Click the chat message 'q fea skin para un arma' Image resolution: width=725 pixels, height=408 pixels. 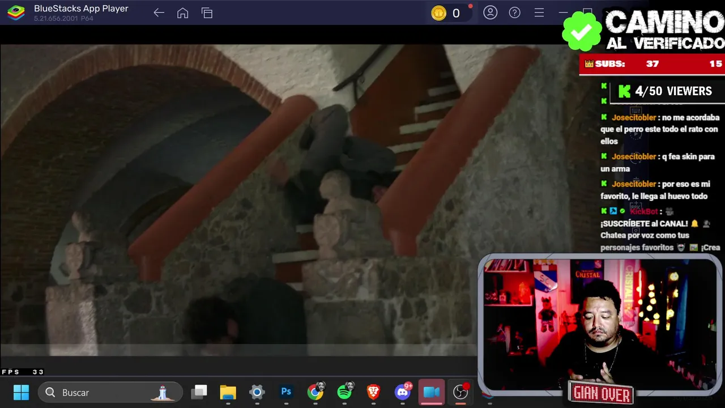pyautogui.click(x=658, y=163)
